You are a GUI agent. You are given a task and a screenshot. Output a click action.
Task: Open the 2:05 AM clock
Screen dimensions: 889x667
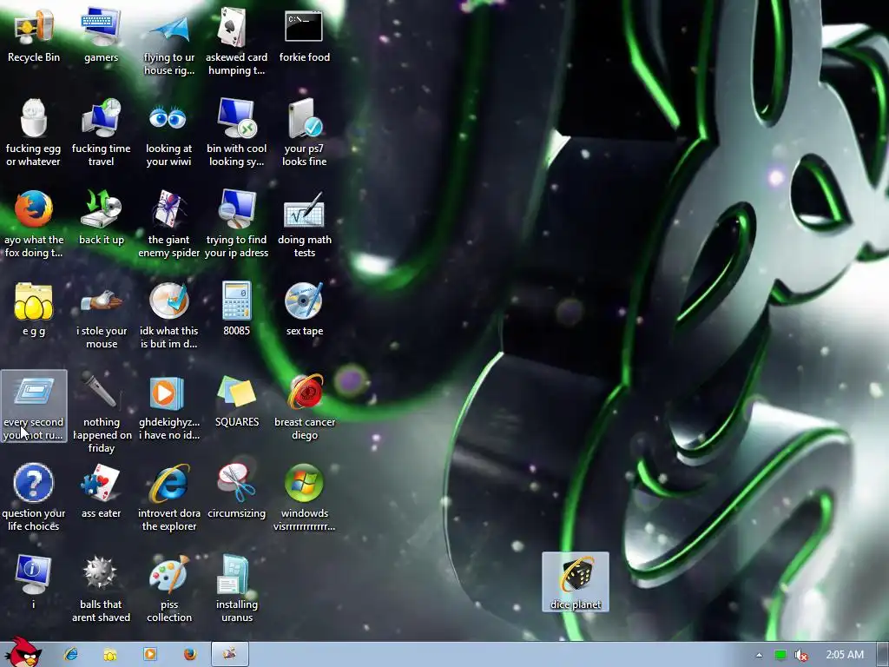[845, 655]
